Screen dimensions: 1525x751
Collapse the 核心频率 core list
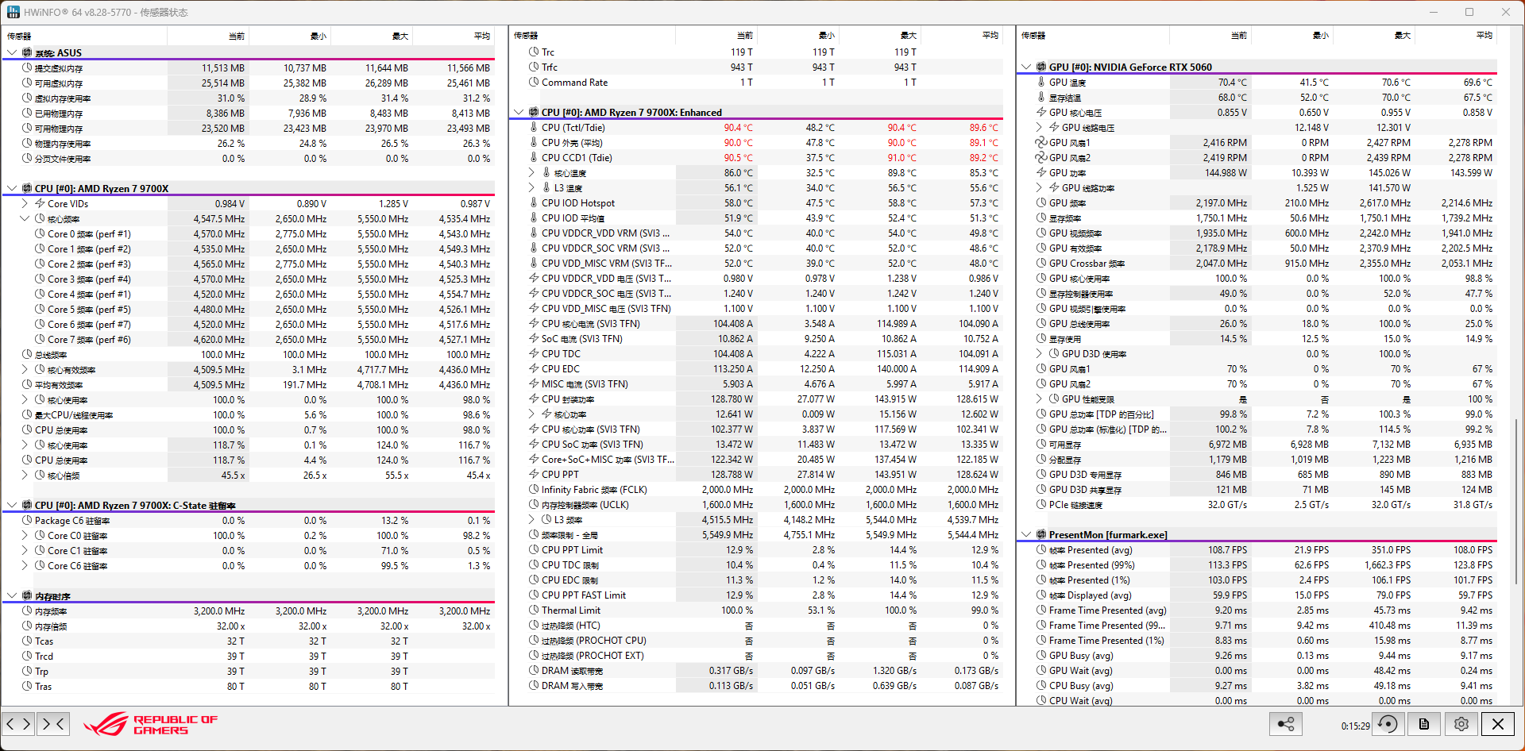point(25,219)
